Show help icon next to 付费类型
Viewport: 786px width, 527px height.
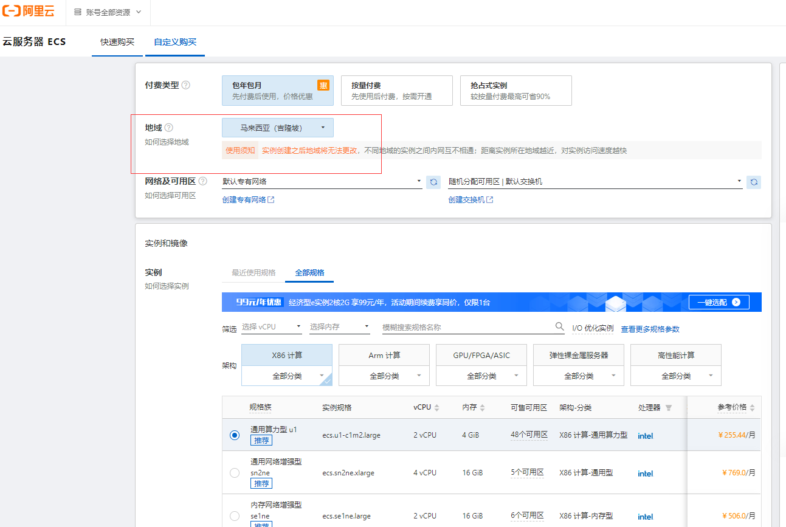coord(186,85)
